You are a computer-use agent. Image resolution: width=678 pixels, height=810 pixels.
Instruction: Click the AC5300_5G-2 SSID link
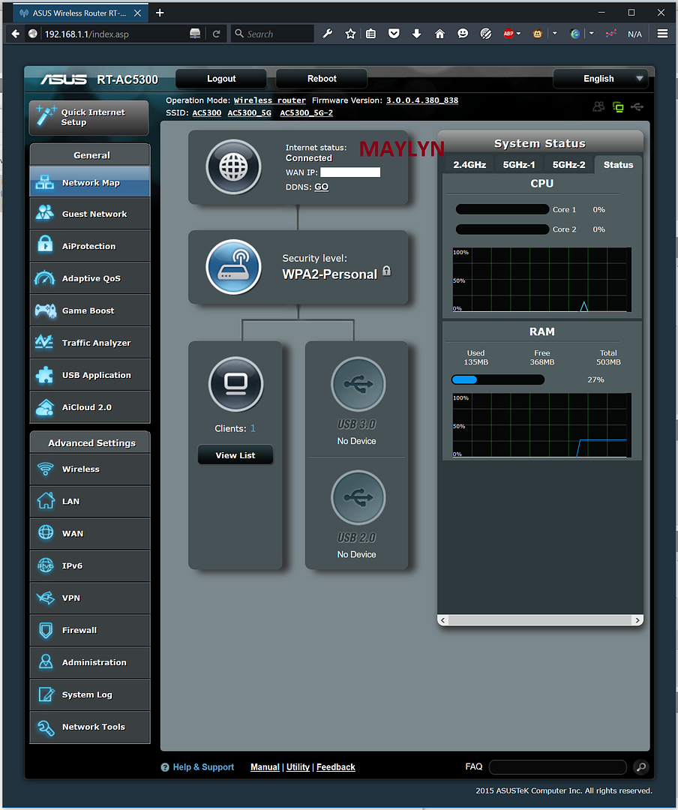tap(307, 112)
